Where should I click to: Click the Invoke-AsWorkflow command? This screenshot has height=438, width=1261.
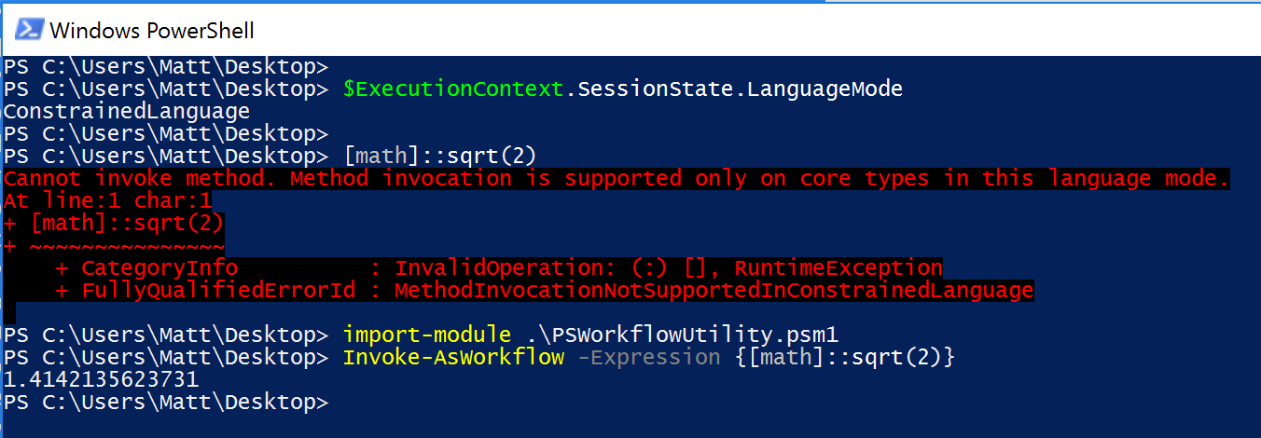454,357
